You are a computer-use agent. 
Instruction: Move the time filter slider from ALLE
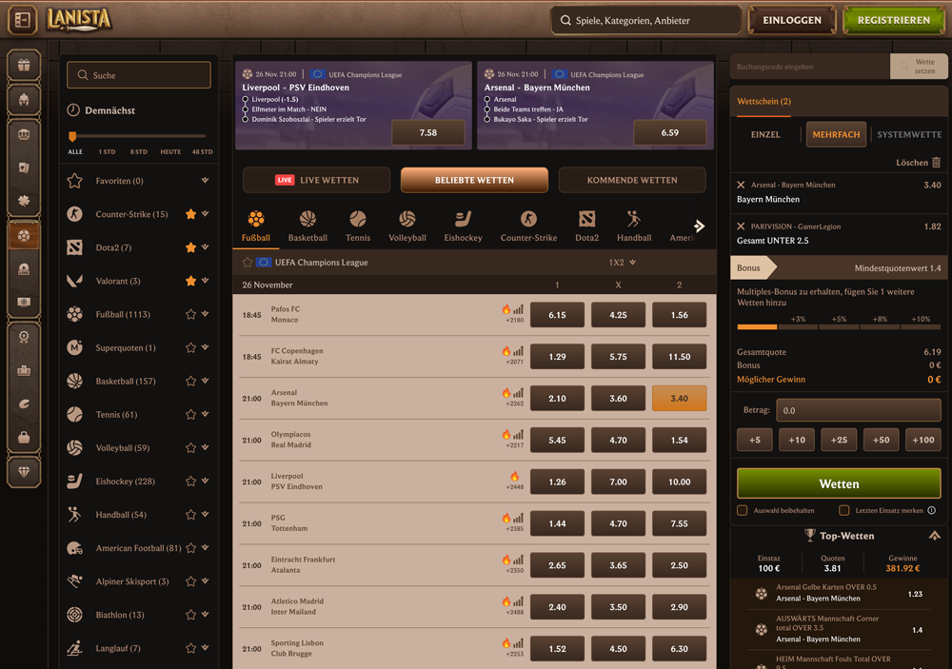[x=73, y=135]
